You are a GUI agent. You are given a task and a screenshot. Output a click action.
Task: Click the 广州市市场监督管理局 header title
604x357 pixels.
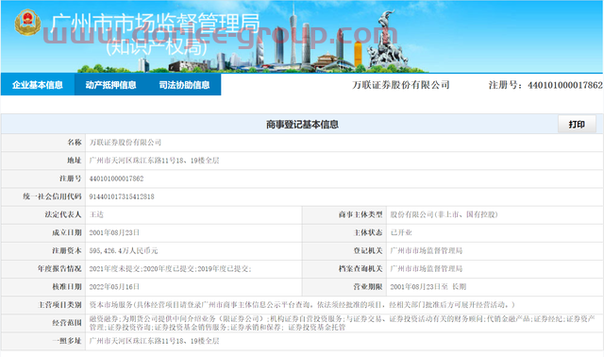(x=155, y=25)
